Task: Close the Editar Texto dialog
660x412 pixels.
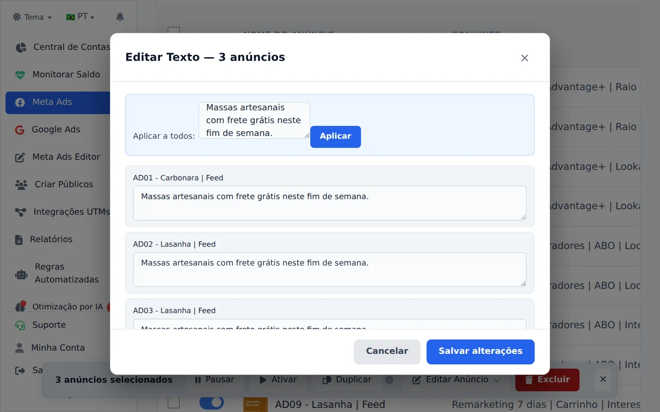Action: coord(525,58)
